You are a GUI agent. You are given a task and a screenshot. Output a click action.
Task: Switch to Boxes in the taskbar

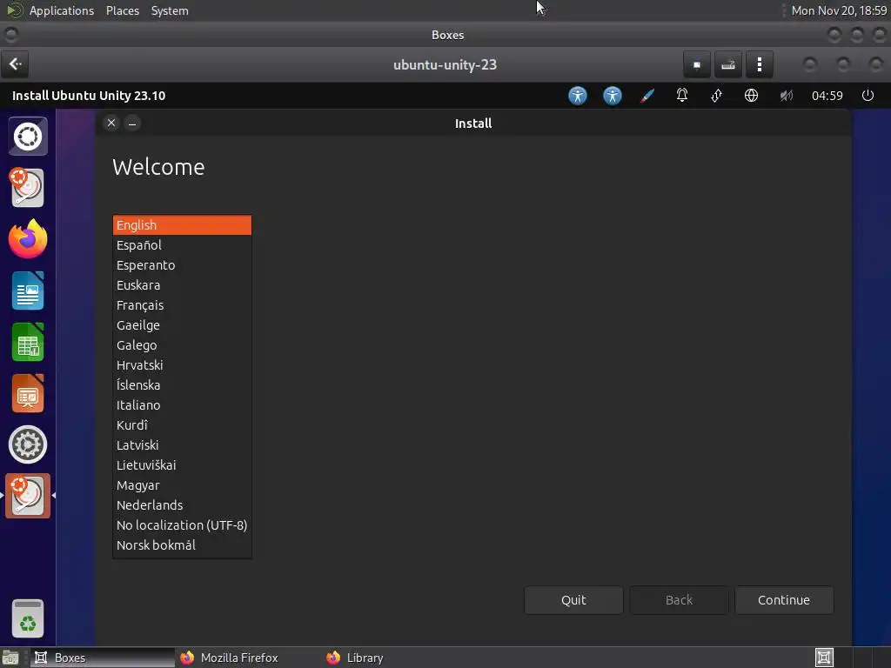click(x=103, y=658)
